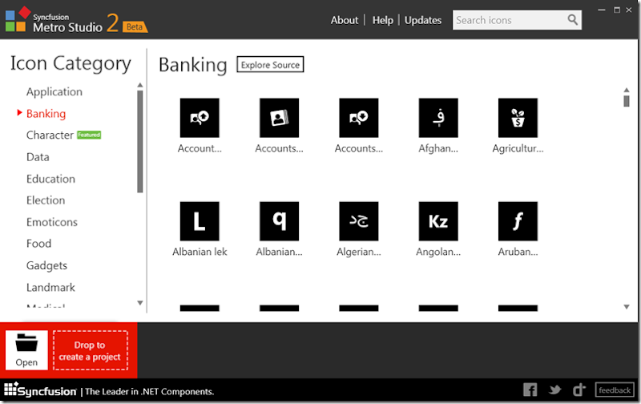
Task: Select the Application category
Action: click(54, 91)
